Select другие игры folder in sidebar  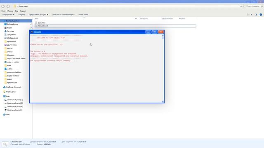tap(12, 45)
